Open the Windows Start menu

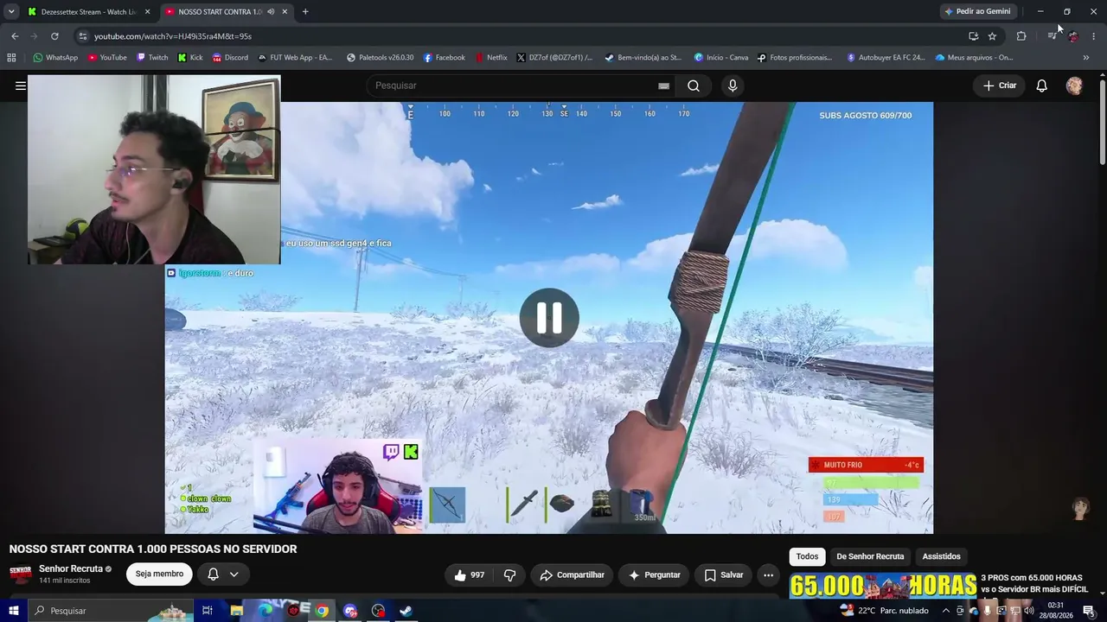point(13,611)
